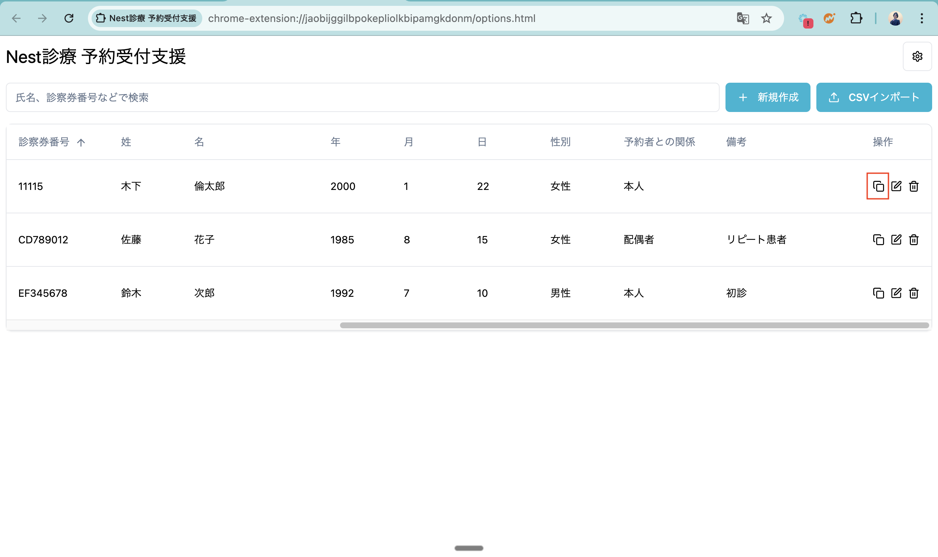Click the 姓 column header
Image resolution: width=938 pixels, height=557 pixels.
(x=126, y=142)
